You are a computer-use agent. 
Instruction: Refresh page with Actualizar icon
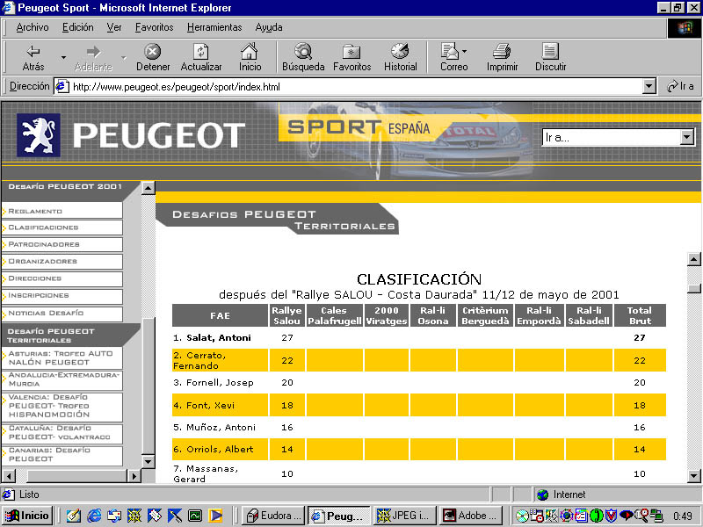coord(201,52)
